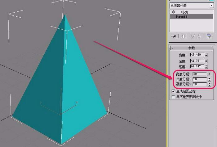Click the 高度分段 spinner arrows
The width and height of the screenshot is (217, 147).
pyautogui.click(x=209, y=84)
